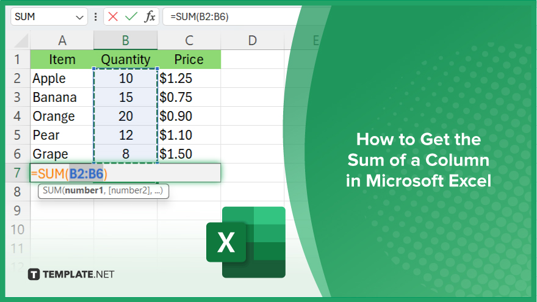Select the row 7 header
This screenshot has height=302, width=537.
(x=18, y=173)
